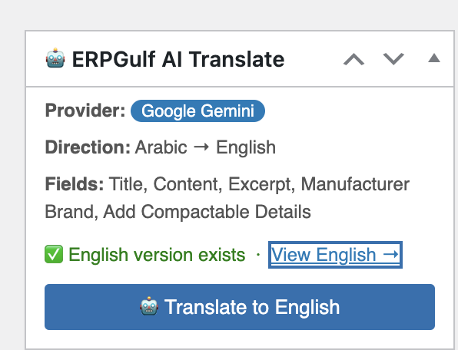
Task: Click the ERPGulf AI Translate panel title
Action: 178,59
